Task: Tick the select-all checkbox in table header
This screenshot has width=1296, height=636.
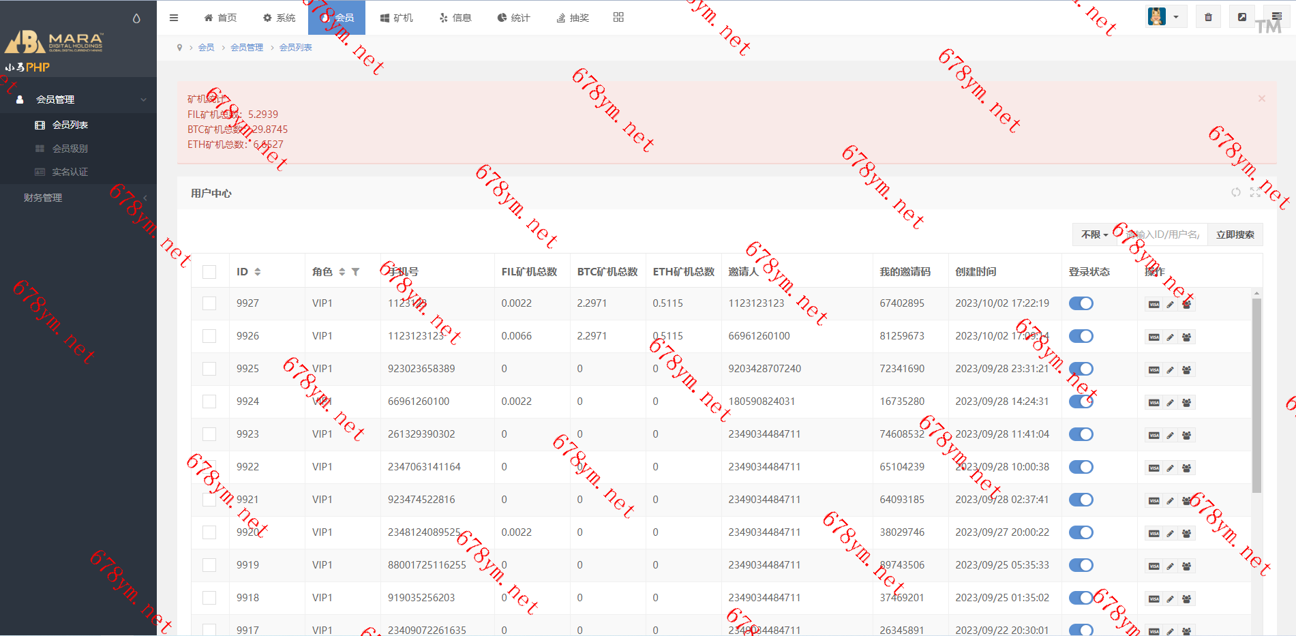Action: click(209, 272)
